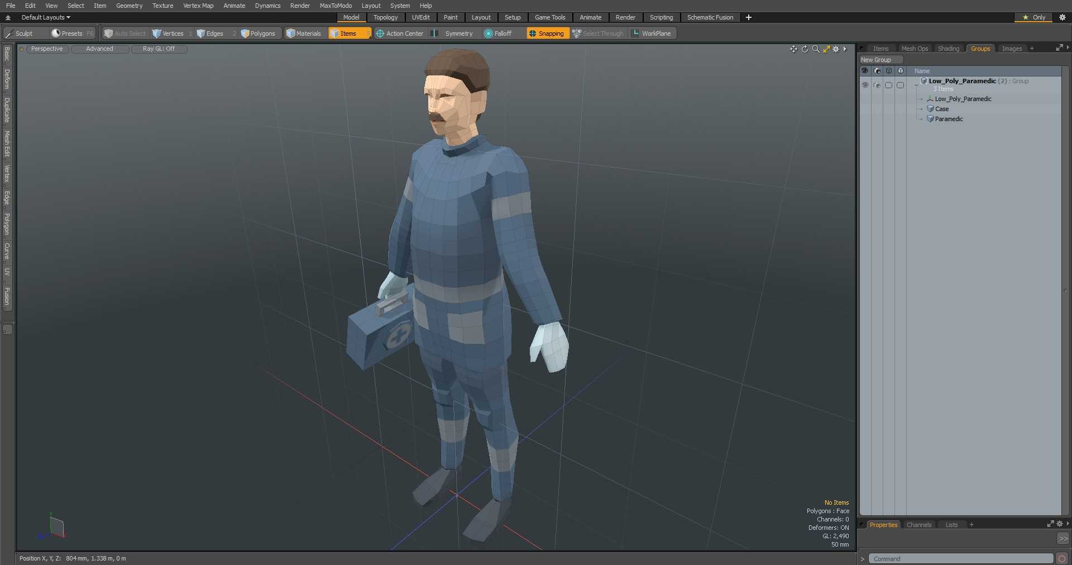The height and width of the screenshot is (565, 1072).
Task: Open the Deform vertical sidebar tab
Action: pyautogui.click(x=7, y=79)
